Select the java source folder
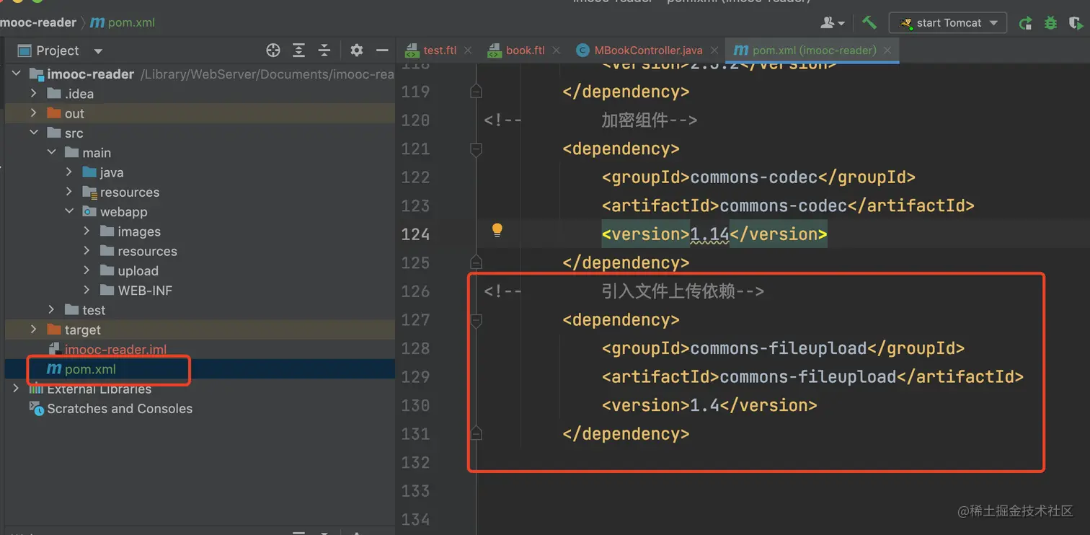 point(112,172)
